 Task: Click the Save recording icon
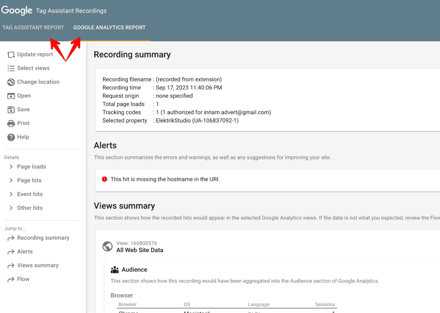coord(9,109)
